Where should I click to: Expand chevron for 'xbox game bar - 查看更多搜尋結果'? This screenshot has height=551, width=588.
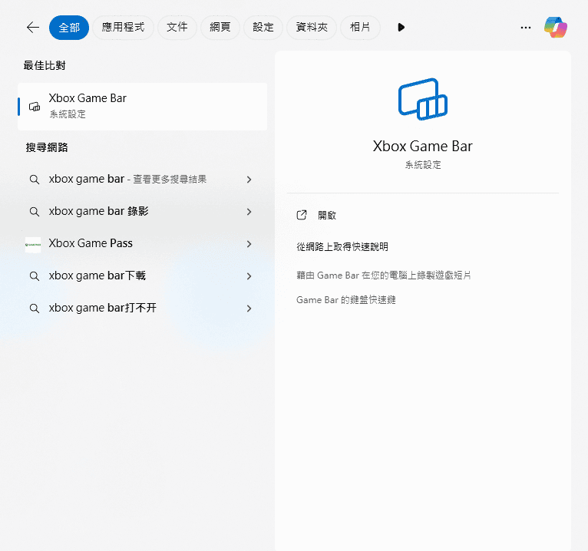point(249,180)
